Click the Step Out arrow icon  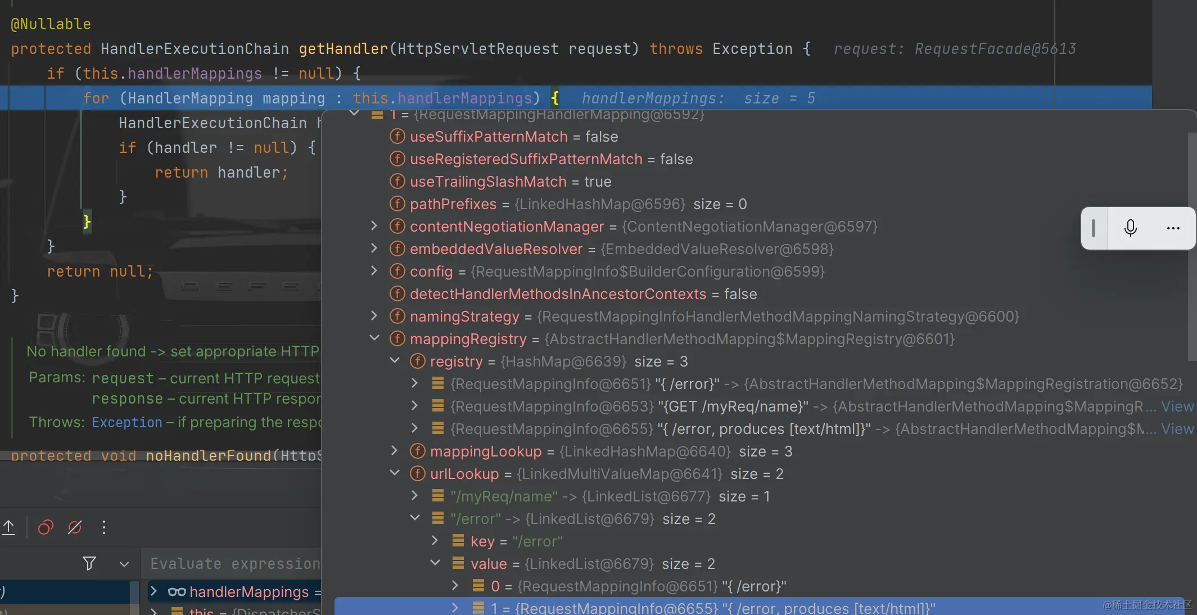click(x=9, y=527)
